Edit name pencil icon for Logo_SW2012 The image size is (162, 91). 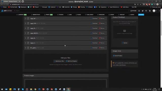(39, 33)
